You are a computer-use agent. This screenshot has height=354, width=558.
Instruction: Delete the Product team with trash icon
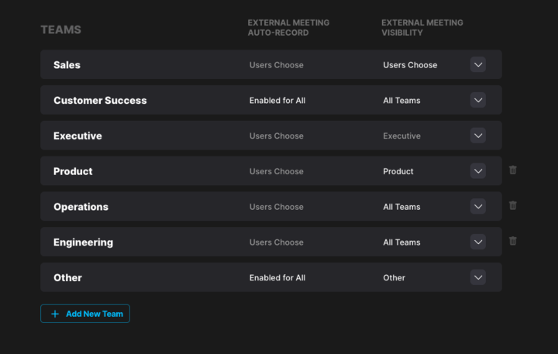[x=513, y=170]
